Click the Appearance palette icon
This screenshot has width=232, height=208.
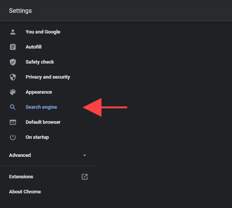pyautogui.click(x=13, y=92)
